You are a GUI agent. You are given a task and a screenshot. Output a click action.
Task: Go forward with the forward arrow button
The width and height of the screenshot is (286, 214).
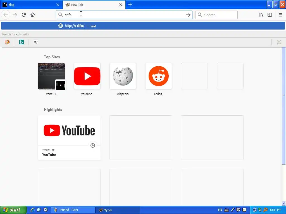tap(15, 15)
